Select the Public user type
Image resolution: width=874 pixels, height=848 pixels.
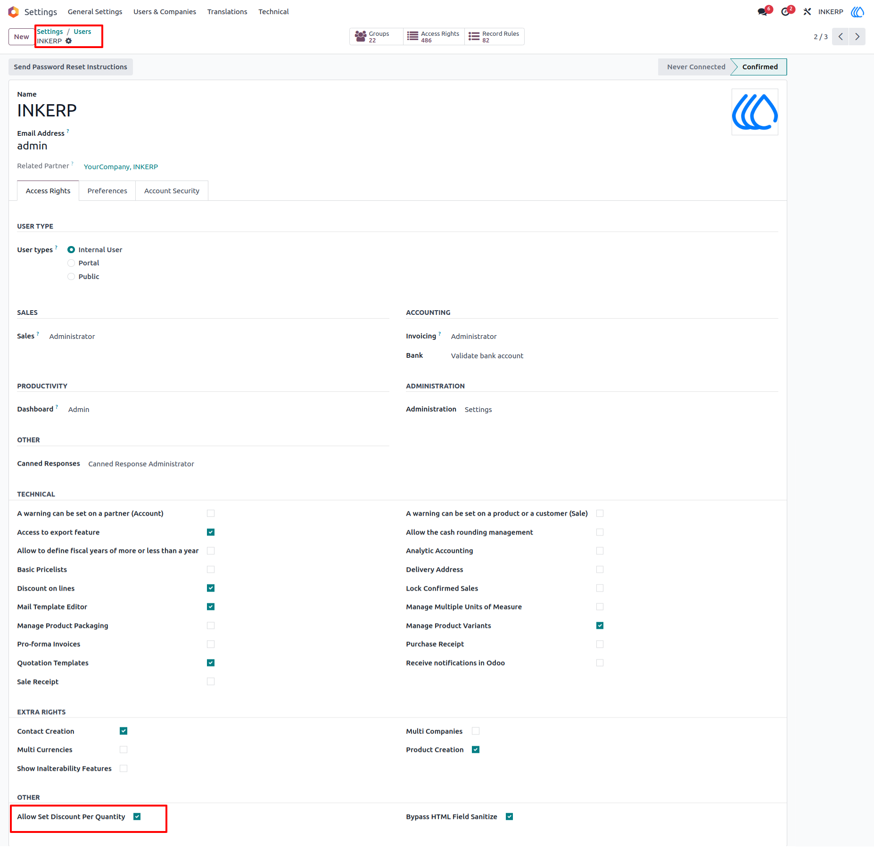pyautogui.click(x=71, y=277)
